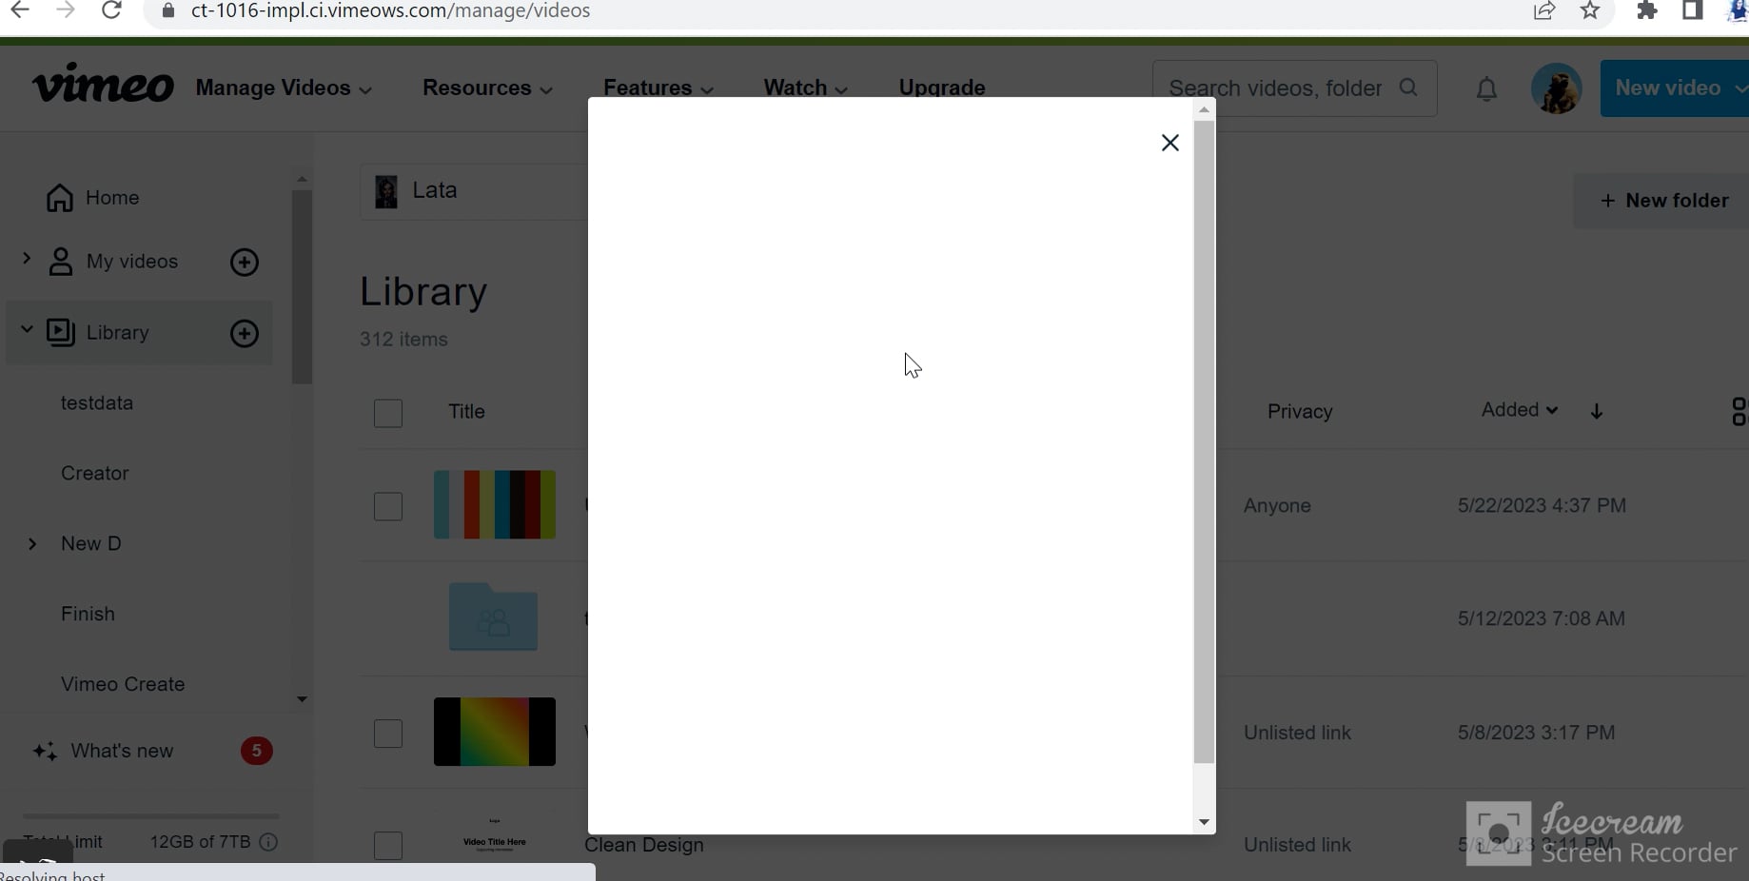1749x881 pixels.
Task: Open the Resources menu
Action: pos(487,88)
